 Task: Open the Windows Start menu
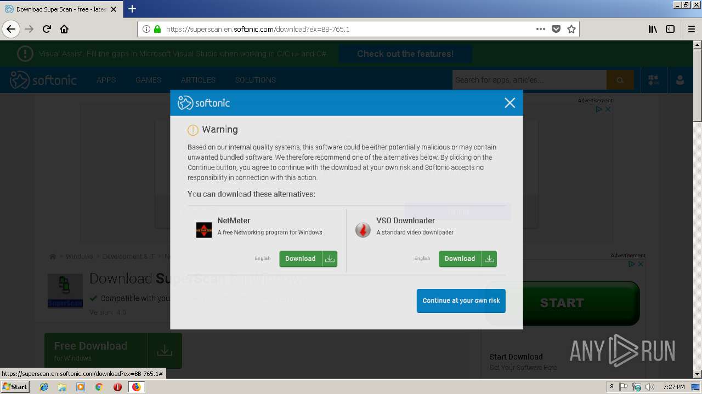coord(15,386)
